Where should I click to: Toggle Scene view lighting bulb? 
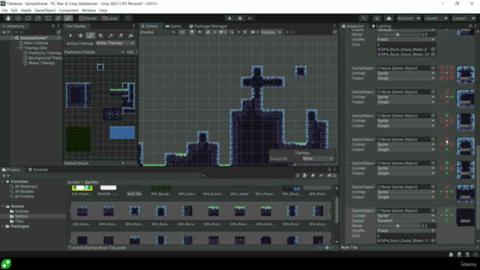192,32
